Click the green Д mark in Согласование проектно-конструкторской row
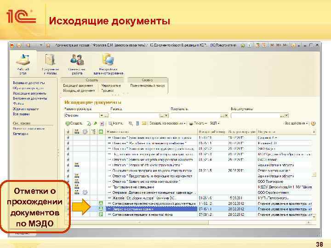The height and width of the screenshot is (248, 331). pos(101,203)
